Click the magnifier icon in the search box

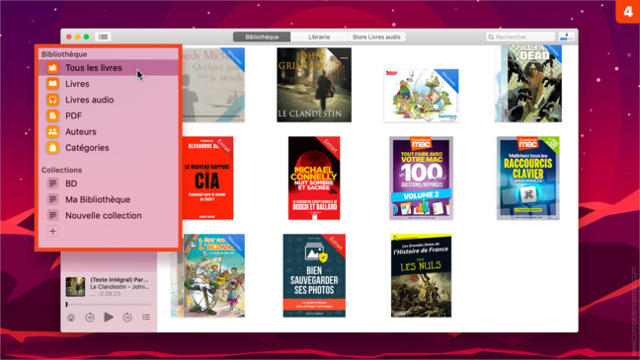click(x=491, y=36)
